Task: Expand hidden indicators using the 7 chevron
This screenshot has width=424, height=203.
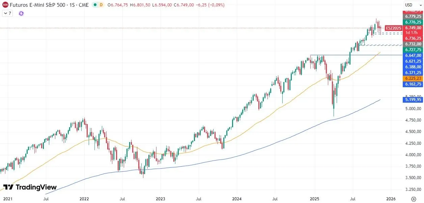Action: coord(7,13)
